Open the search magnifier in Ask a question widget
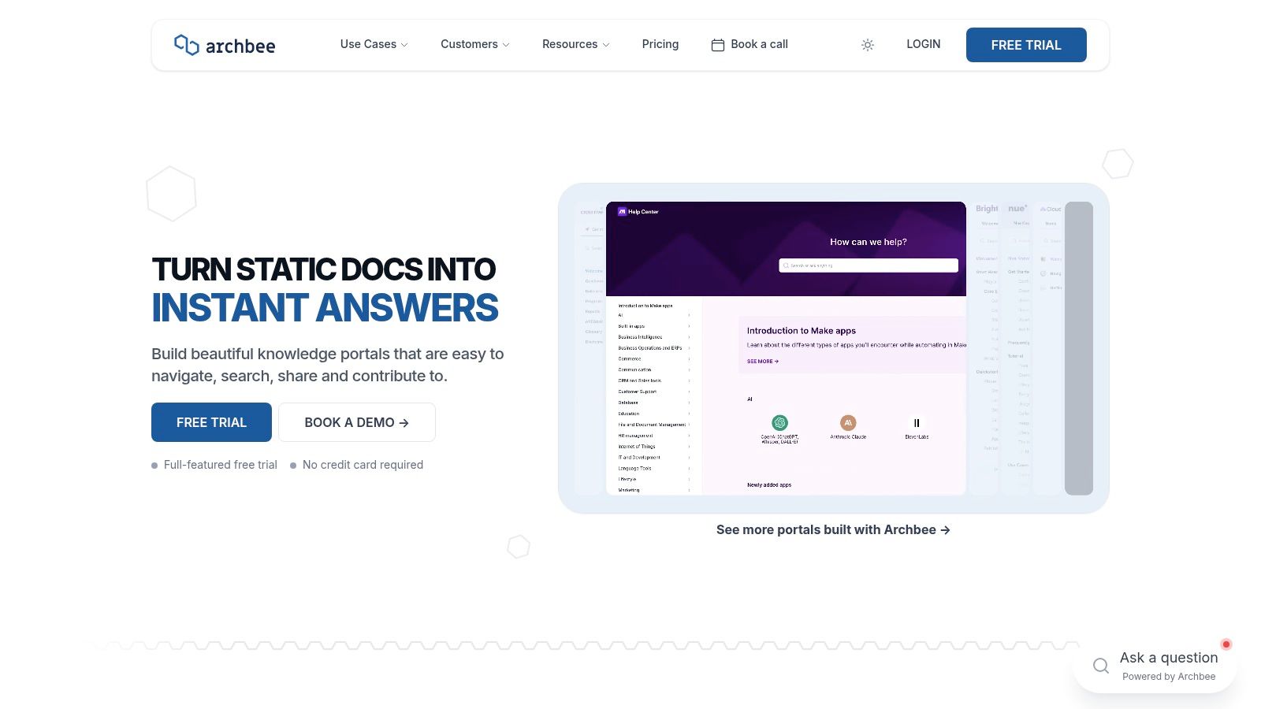This screenshot has width=1261, height=709. click(x=1101, y=666)
